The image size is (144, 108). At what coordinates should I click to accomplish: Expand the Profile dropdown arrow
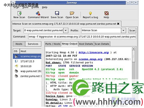pyautogui.click(x=124, y=31)
